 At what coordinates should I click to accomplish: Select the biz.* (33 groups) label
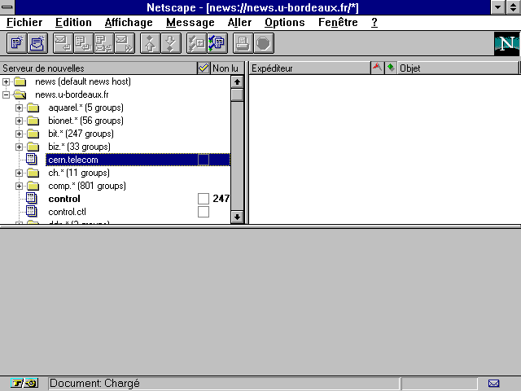point(79,147)
